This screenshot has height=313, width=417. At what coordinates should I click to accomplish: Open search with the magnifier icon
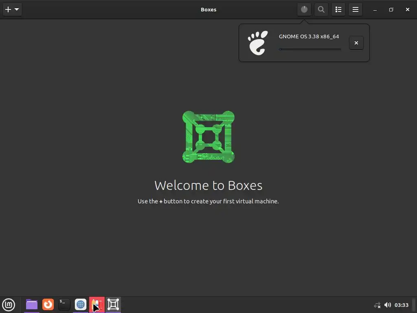click(x=321, y=10)
